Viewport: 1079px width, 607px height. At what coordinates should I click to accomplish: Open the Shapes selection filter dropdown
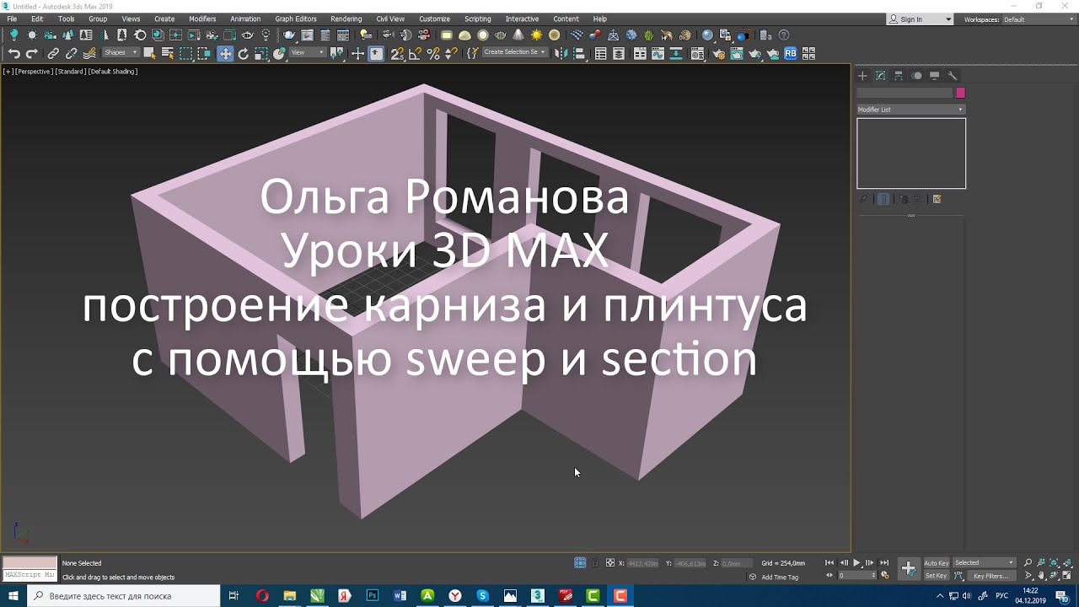point(122,52)
